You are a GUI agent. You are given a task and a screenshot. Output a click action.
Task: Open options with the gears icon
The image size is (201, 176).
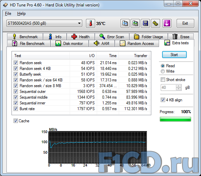[155, 23]
